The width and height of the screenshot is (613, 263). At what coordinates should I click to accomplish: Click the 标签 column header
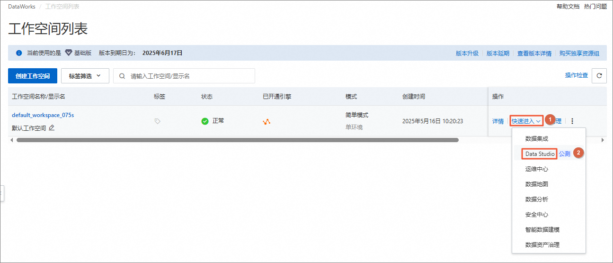pyautogui.click(x=160, y=97)
